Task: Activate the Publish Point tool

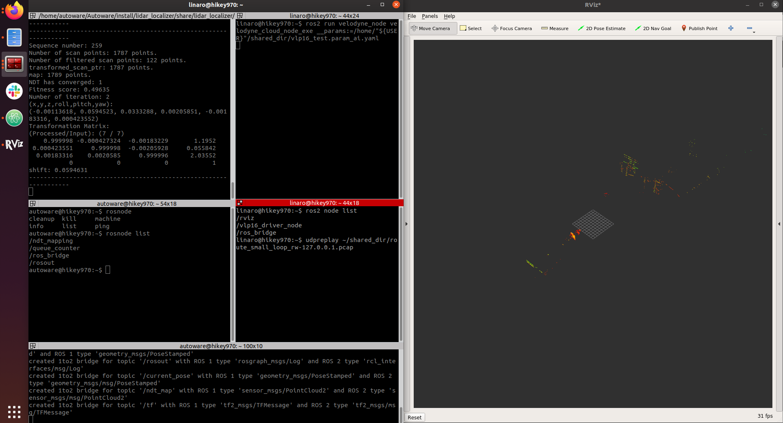Action: (699, 28)
